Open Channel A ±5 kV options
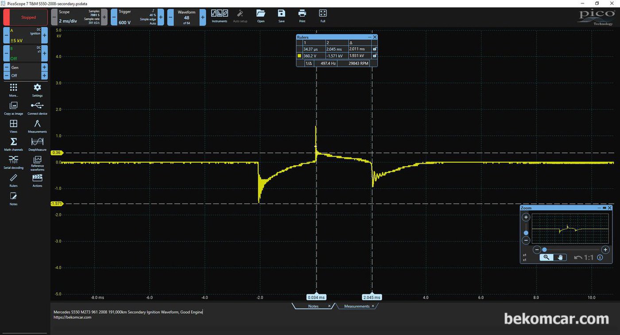Screen dimensions: 620x335 (25, 34)
